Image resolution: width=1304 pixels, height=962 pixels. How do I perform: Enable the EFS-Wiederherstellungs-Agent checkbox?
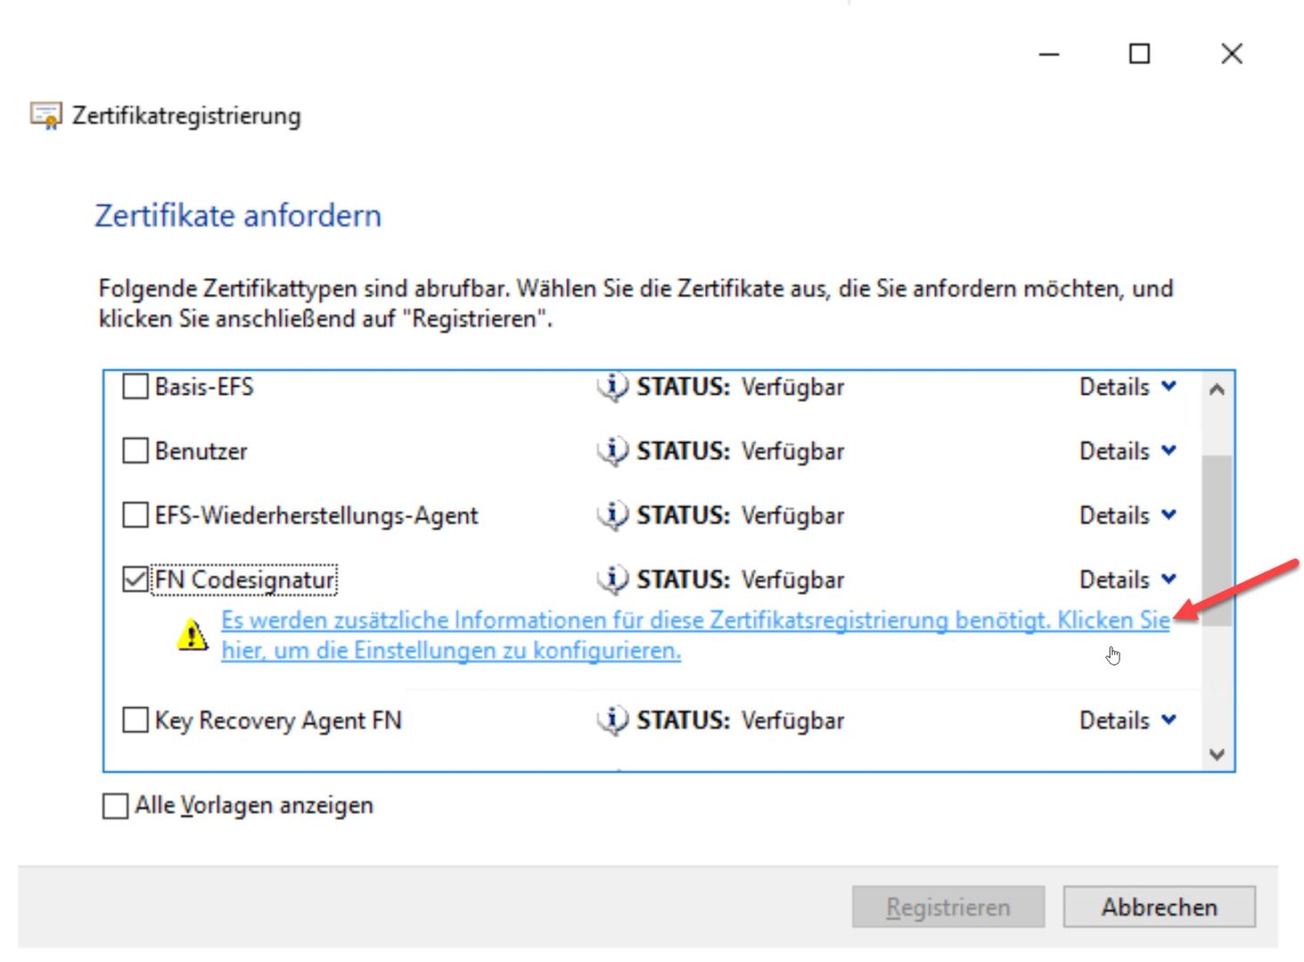(x=135, y=515)
